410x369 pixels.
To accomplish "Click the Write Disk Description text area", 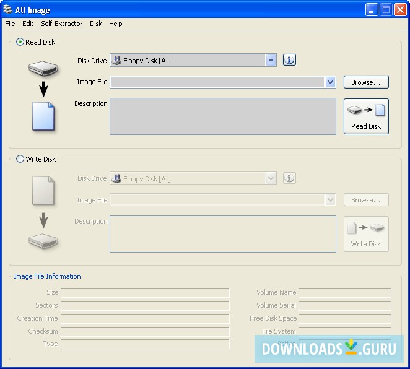I will pos(223,234).
